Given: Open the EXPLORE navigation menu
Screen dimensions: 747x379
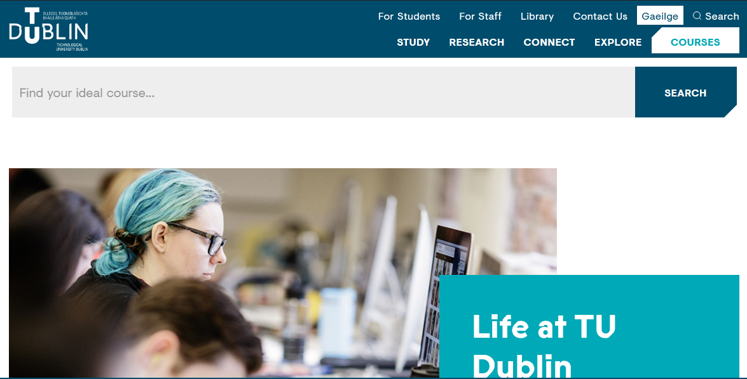Looking at the screenshot, I should tap(618, 43).
